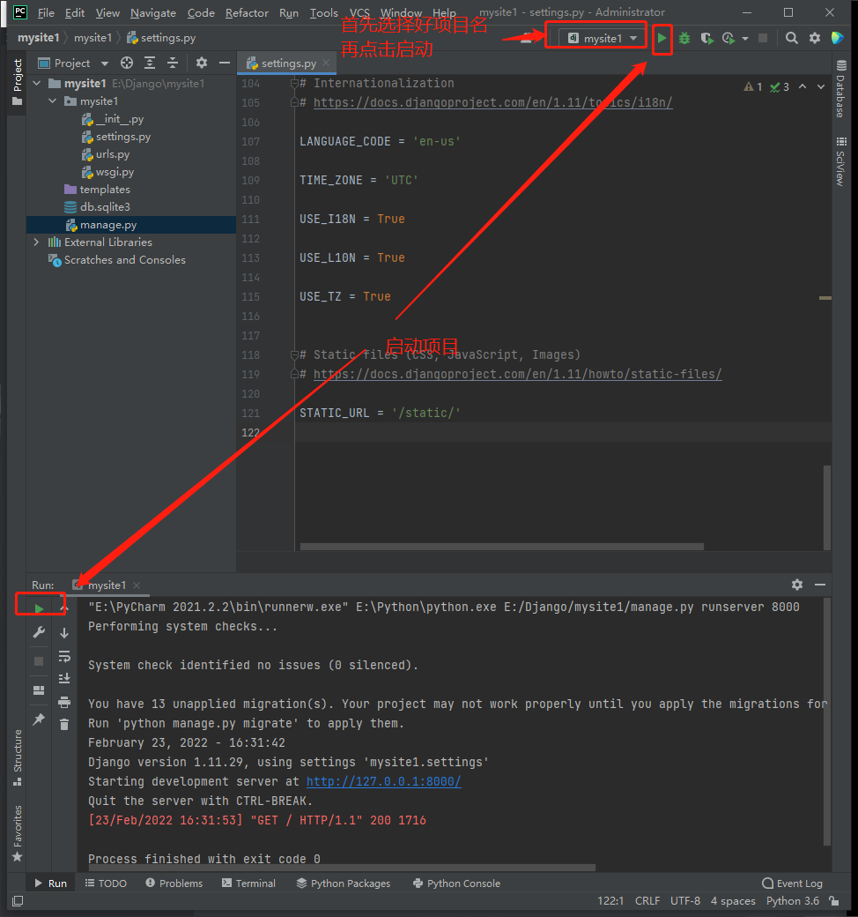Switch to the Terminal tool tab
This screenshot has height=917, width=858.
pos(248,883)
